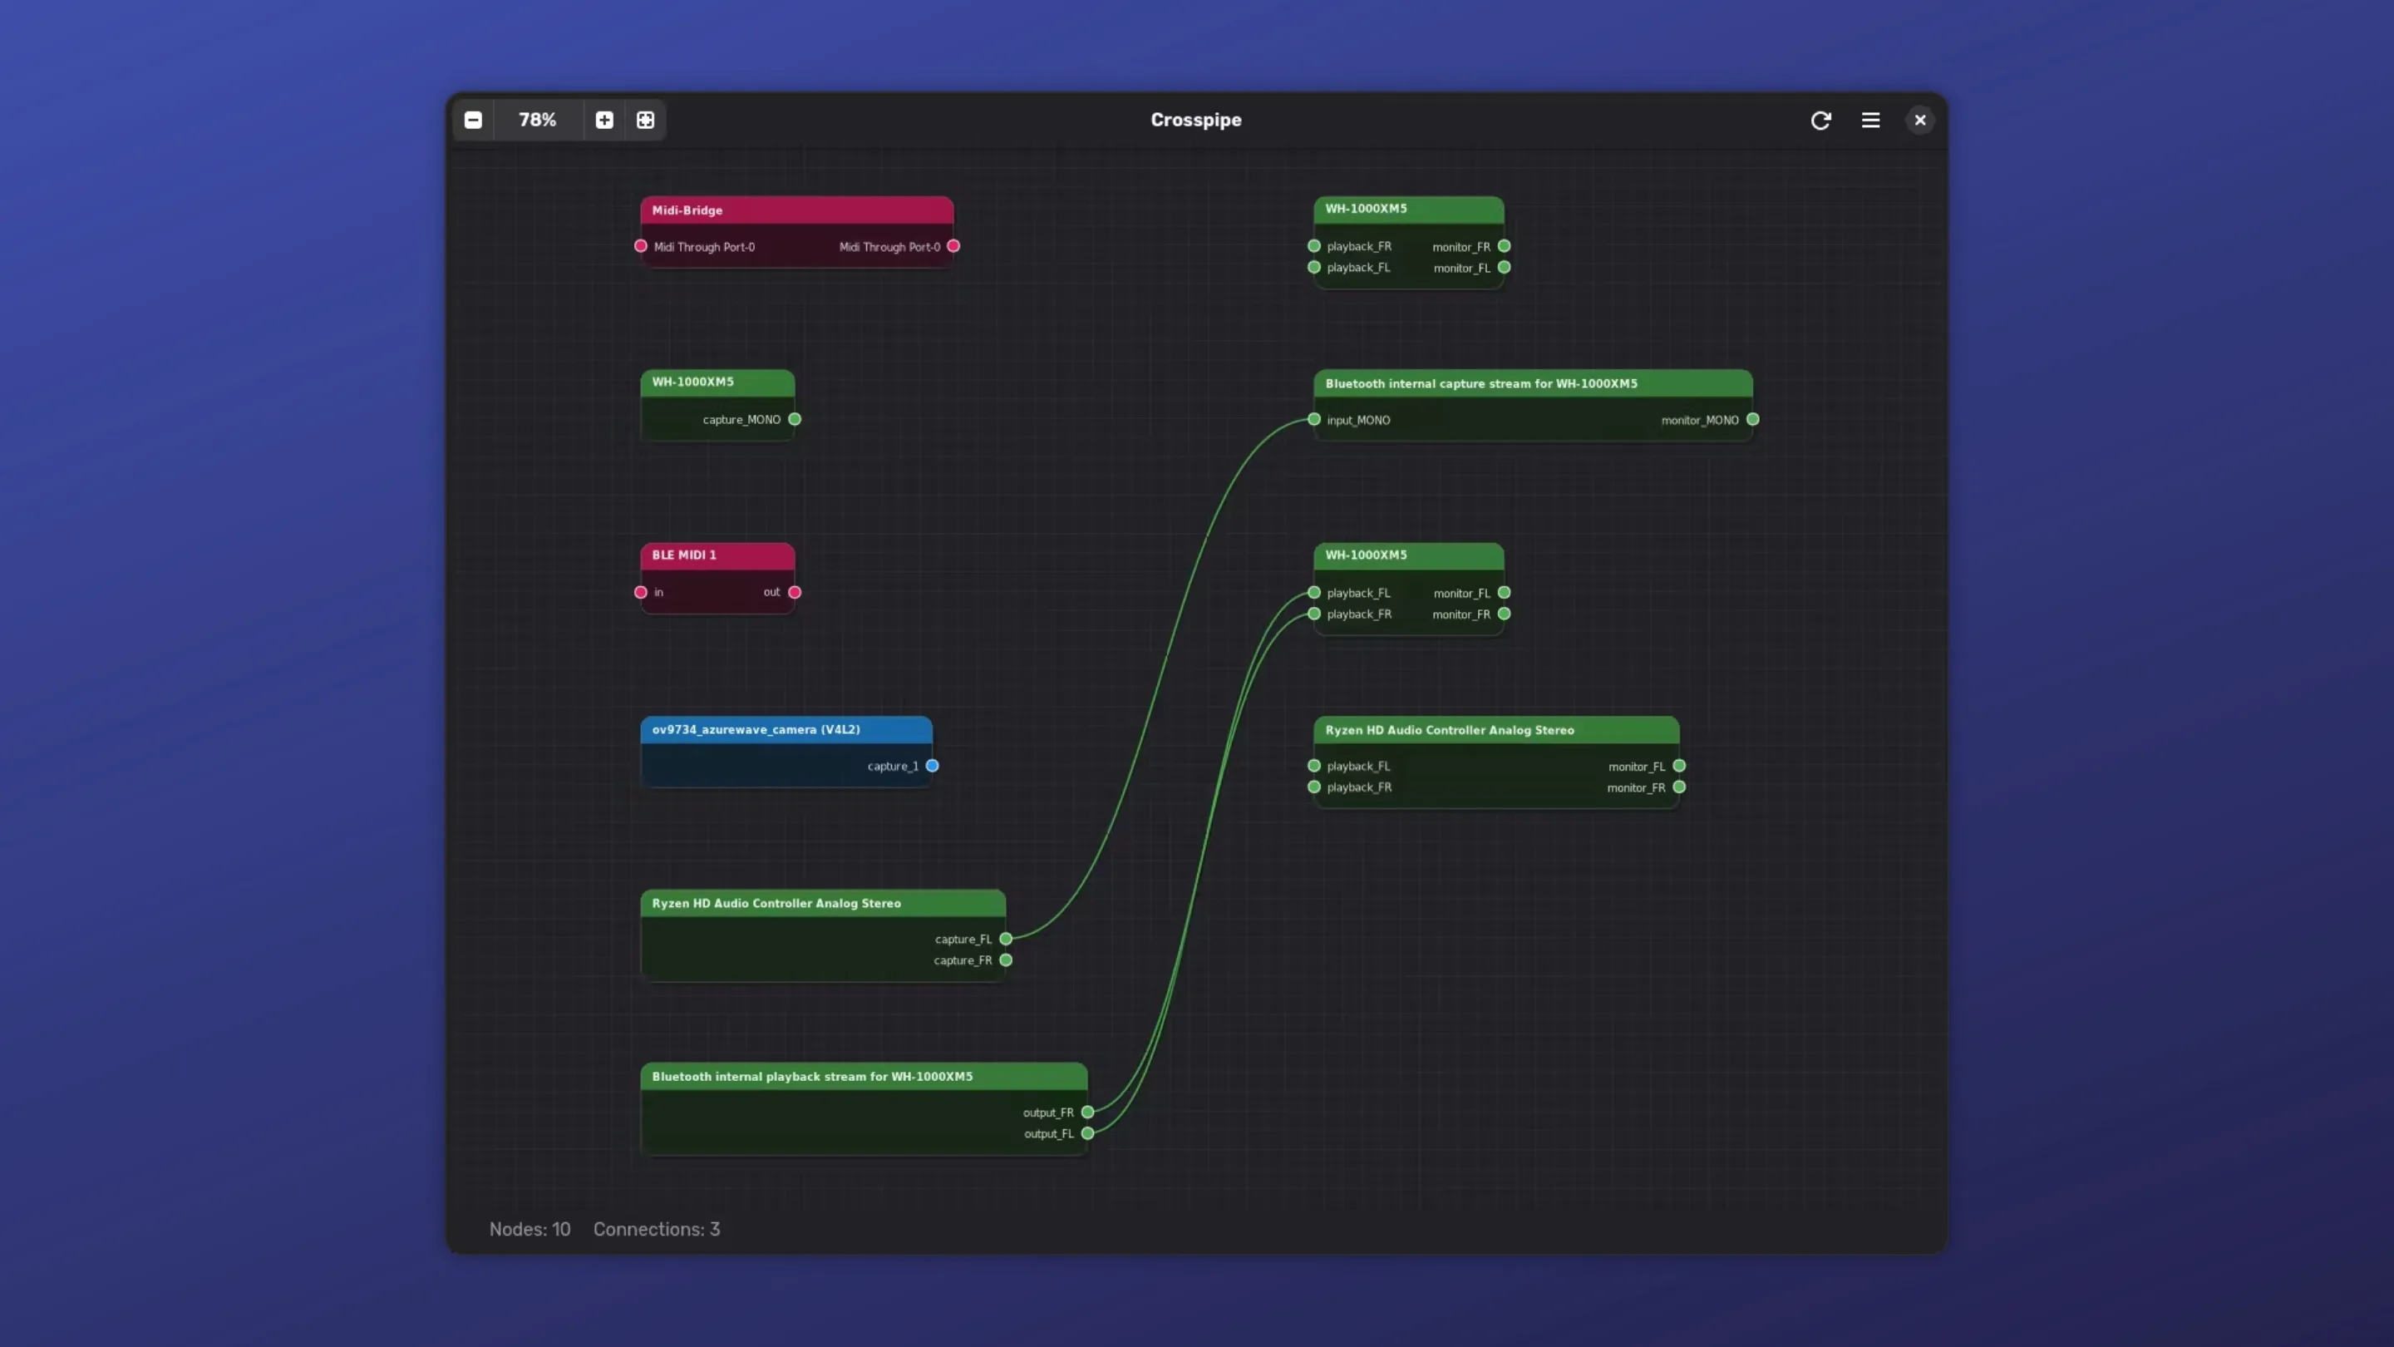The width and height of the screenshot is (2394, 1347).
Task: Open the hamburger menu
Action: 1869,120
